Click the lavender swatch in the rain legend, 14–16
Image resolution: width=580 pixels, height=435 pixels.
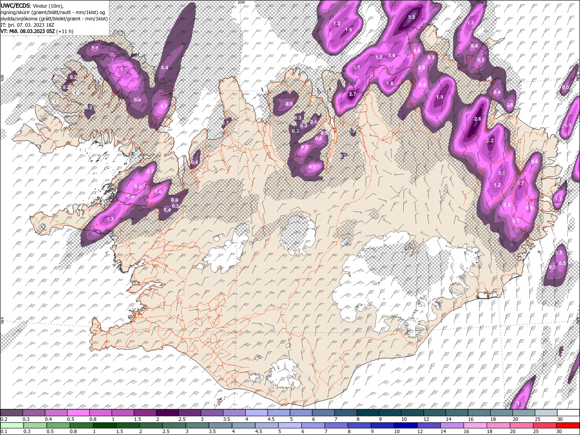(452, 425)
